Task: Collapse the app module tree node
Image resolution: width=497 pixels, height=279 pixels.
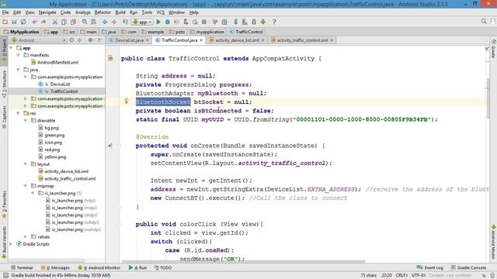Action: click(12, 48)
